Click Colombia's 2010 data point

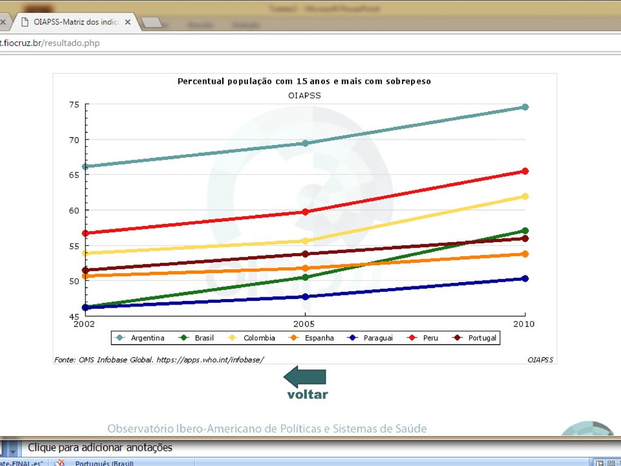coord(525,197)
